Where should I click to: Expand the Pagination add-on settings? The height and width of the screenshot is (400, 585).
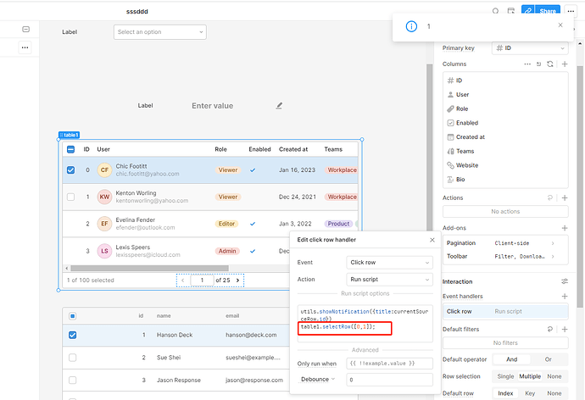pos(505,243)
